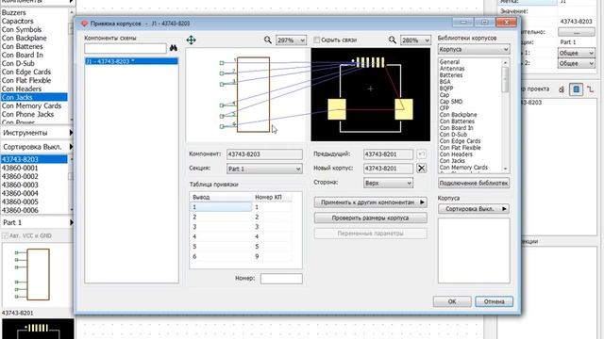
Task: Open the Корпуса library type dropdown
Action: 474,49
